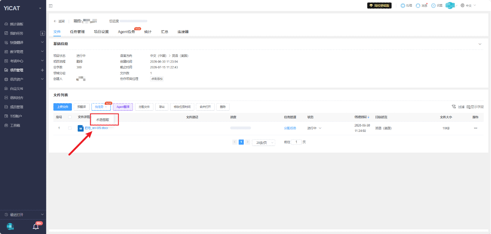The height and width of the screenshot is (234, 491).
Task: Switch to the Agent任务 tab
Action: pyautogui.click(x=126, y=32)
